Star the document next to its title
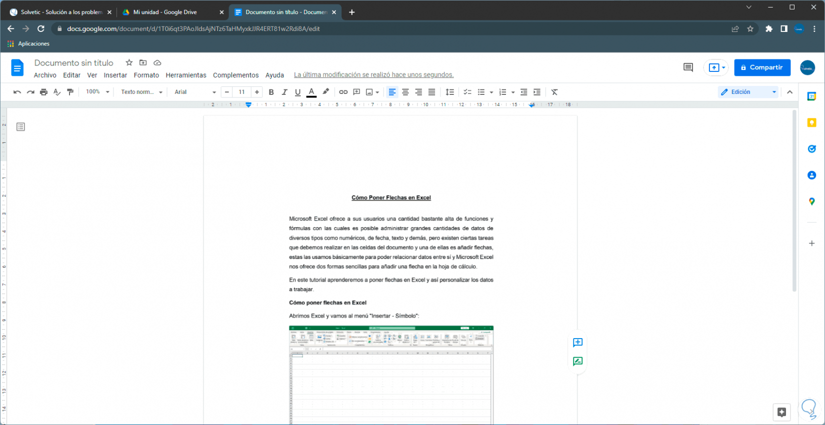The image size is (825, 425). pyautogui.click(x=129, y=62)
